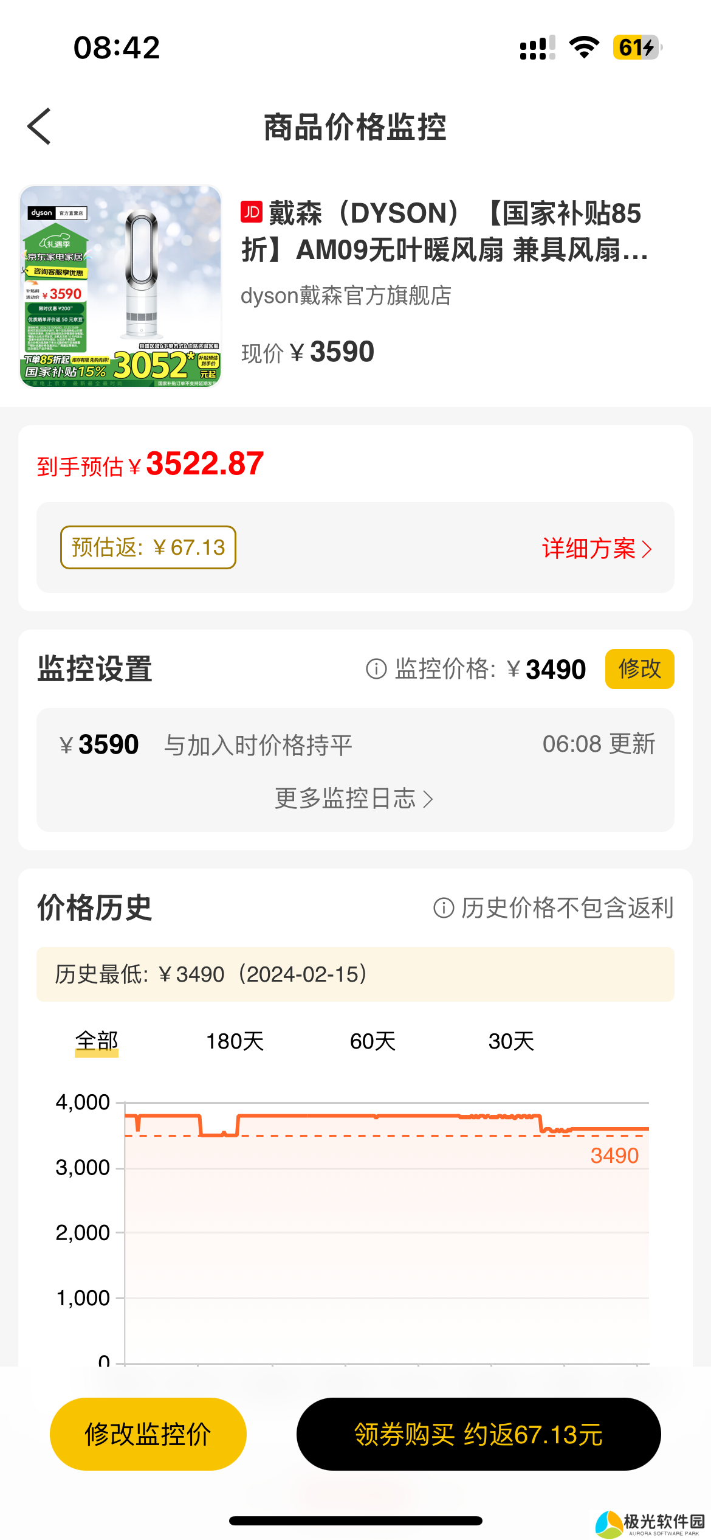Select the 全部 time range tab
Screen dimensions: 711x1540
point(97,1041)
